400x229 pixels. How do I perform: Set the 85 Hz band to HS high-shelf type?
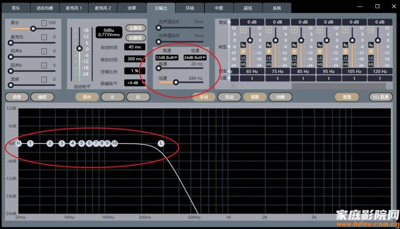click(294, 64)
